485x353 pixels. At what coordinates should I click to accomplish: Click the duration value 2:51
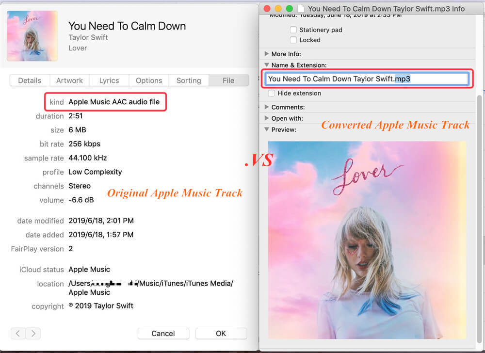(76, 116)
